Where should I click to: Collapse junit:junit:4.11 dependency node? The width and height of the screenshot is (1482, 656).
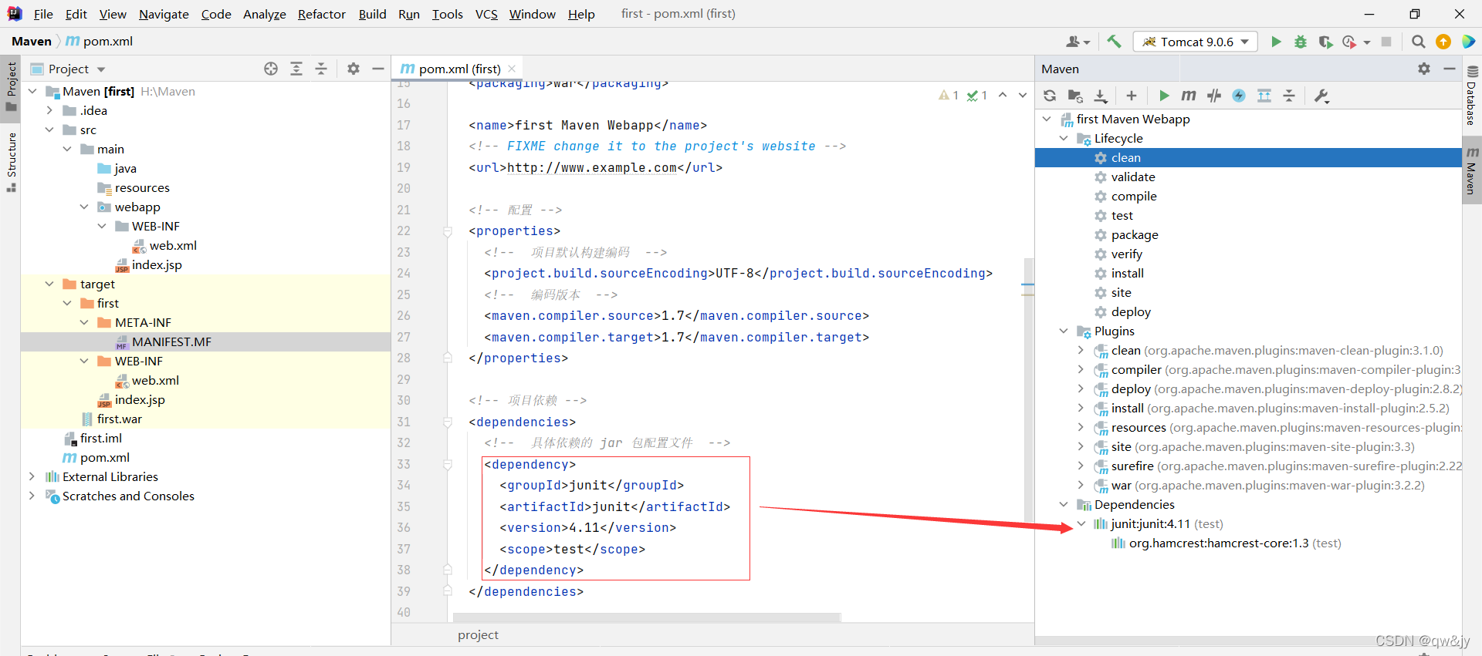pyautogui.click(x=1081, y=523)
